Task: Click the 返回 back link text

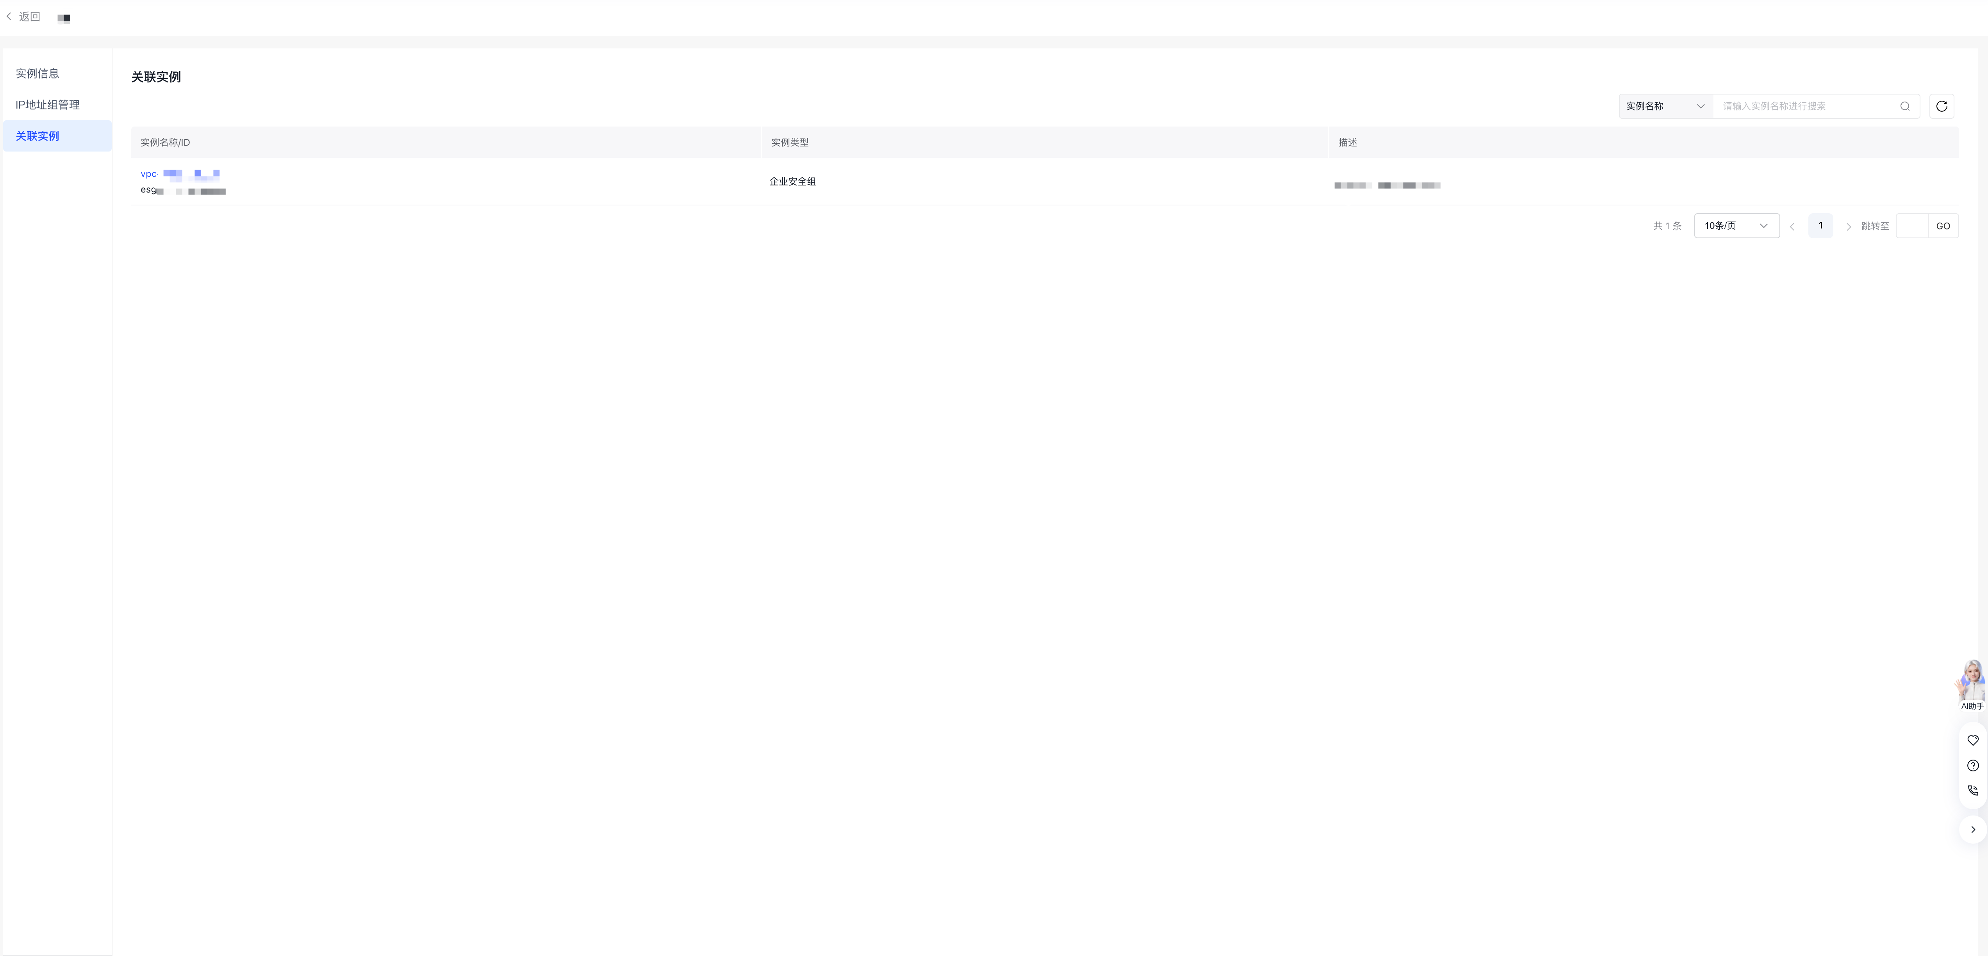Action: pos(29,16)
